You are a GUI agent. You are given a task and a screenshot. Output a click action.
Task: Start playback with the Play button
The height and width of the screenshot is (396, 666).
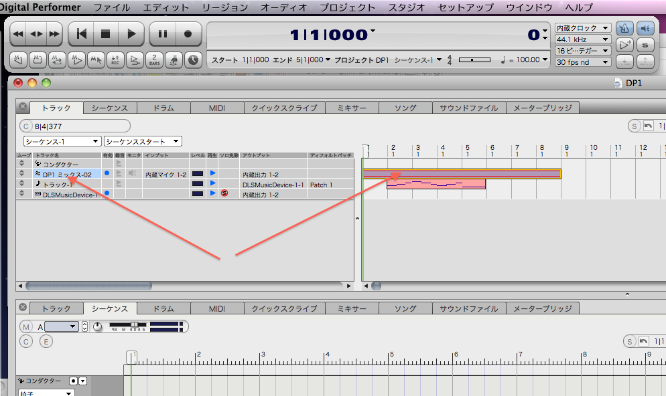tap(131, 34)
